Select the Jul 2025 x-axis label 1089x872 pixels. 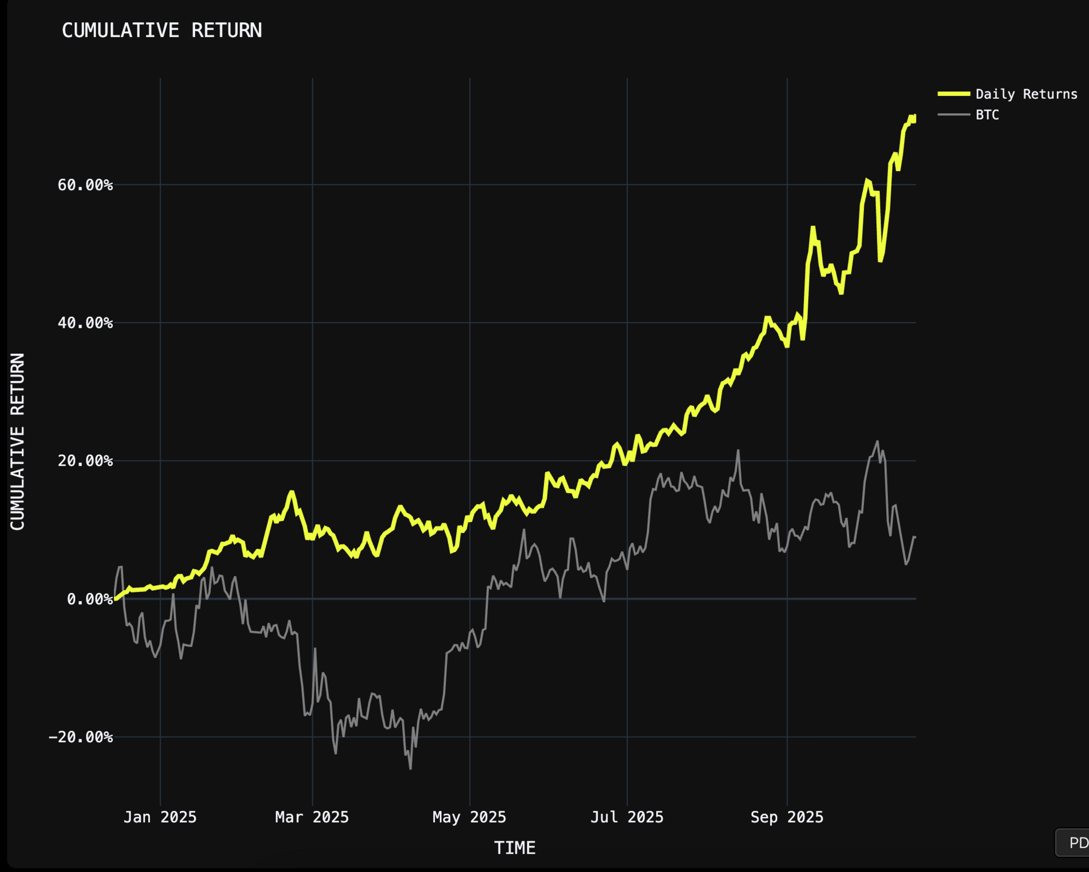click(x=627, y=817)
